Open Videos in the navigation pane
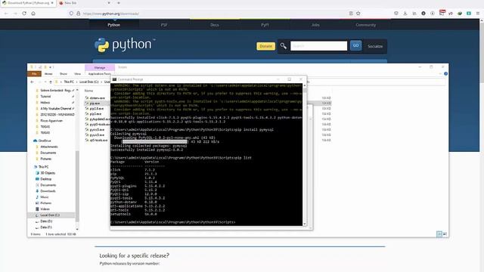Image resolution: width=484 pixels, height=272 pixels. tap(45, 209)
